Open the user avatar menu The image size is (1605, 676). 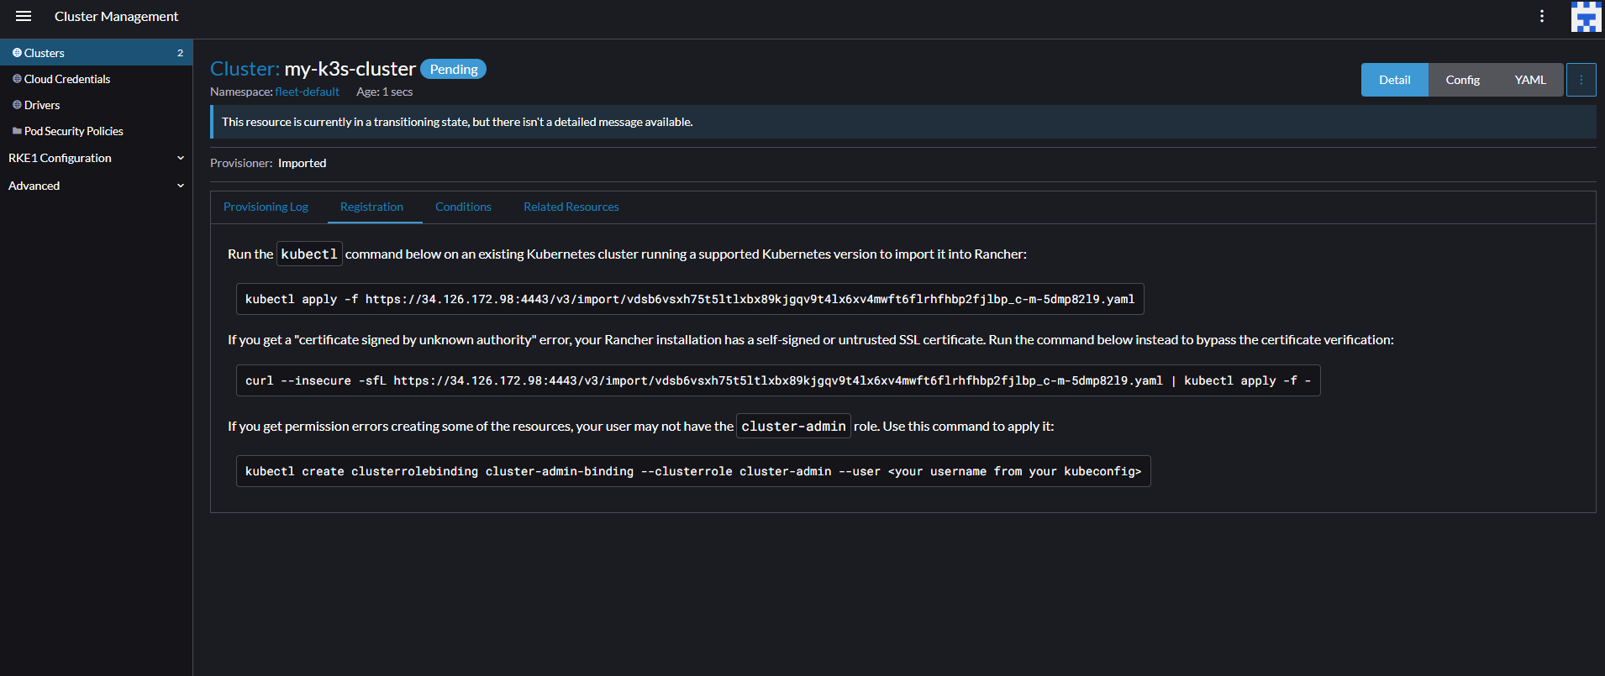click(1587, 17)
